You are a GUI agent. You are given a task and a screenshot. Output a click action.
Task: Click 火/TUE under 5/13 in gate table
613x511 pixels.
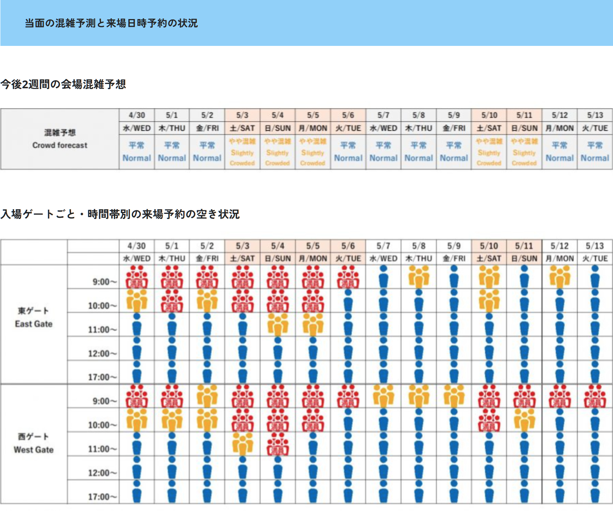(595, 258)
